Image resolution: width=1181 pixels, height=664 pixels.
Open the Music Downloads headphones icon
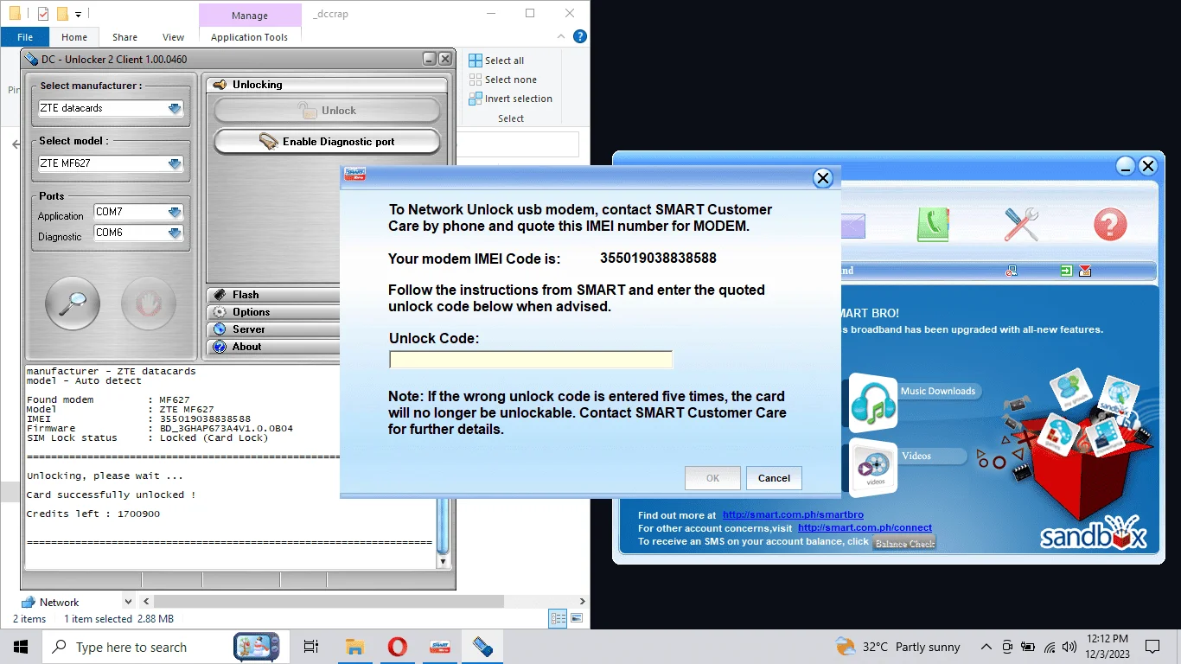[x=873, y=402]
